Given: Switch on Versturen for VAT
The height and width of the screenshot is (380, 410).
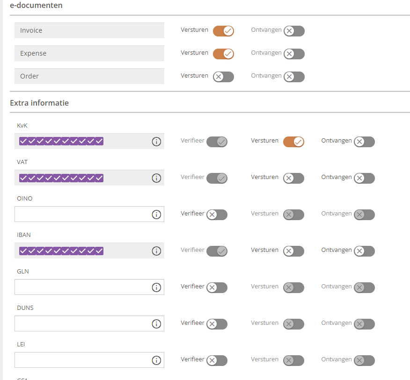Looking at the screenshot, I should 293,178.
